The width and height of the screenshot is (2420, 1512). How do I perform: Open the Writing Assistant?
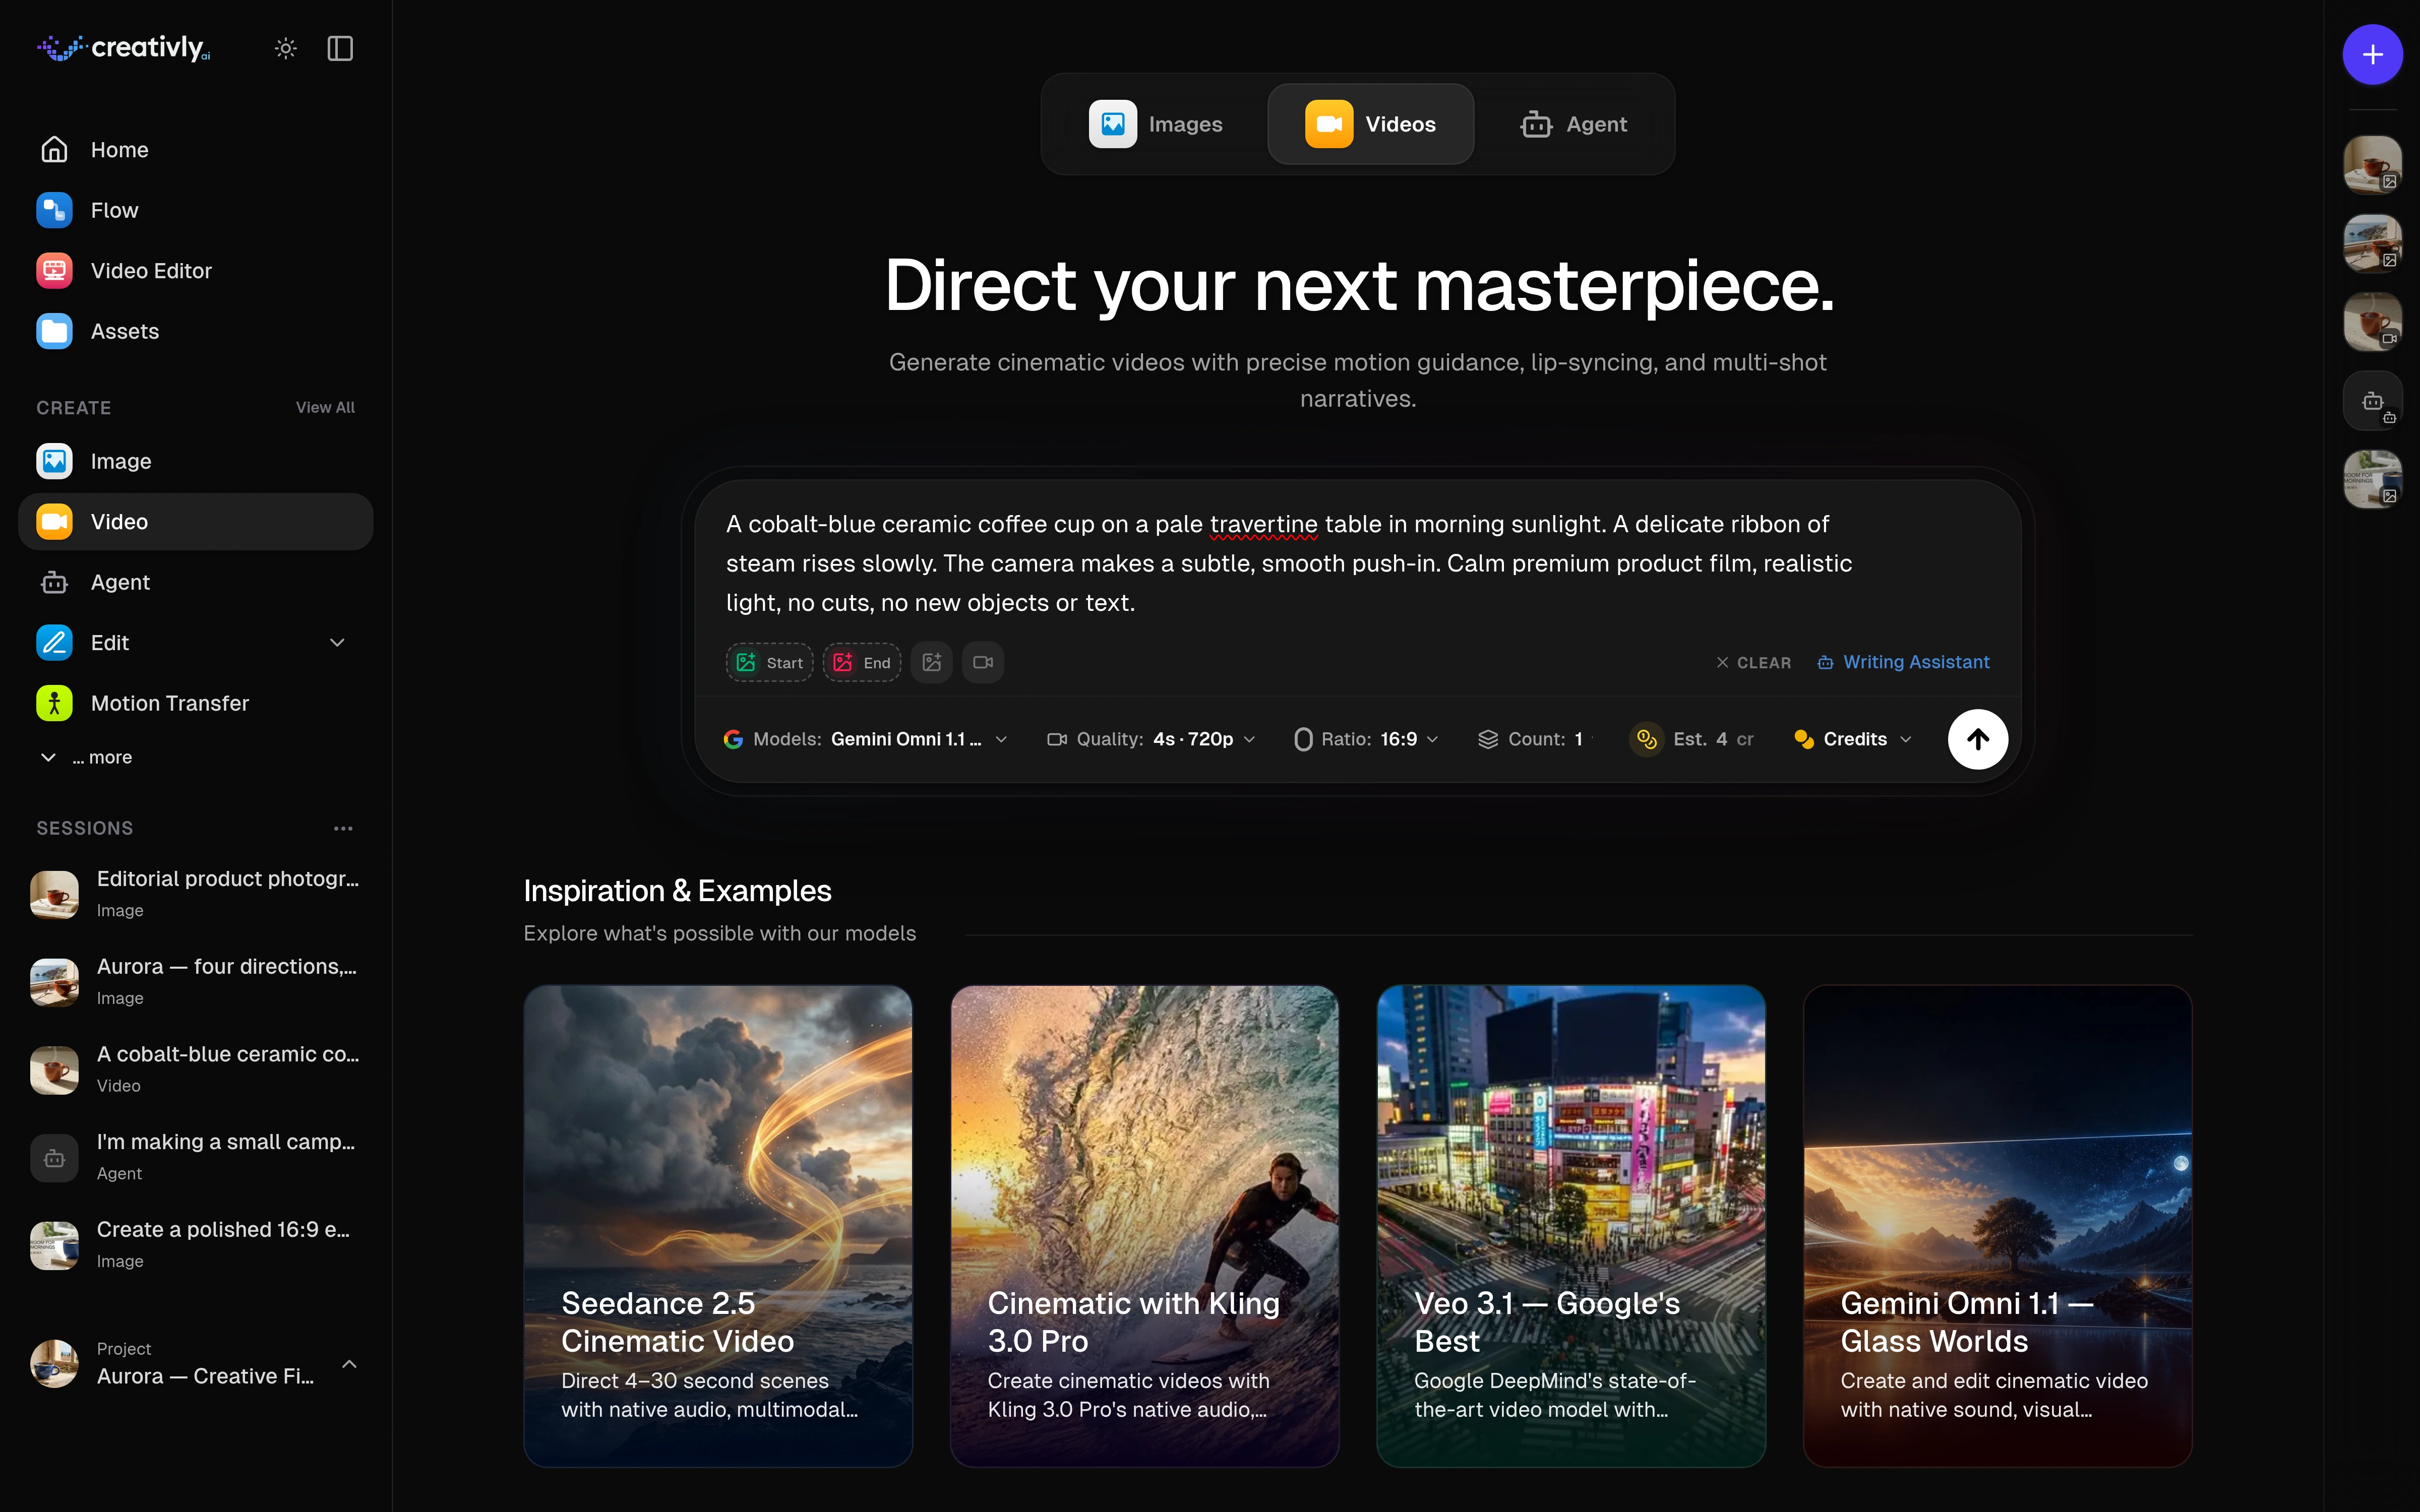pyautogui.click(x=1903, y=662)
